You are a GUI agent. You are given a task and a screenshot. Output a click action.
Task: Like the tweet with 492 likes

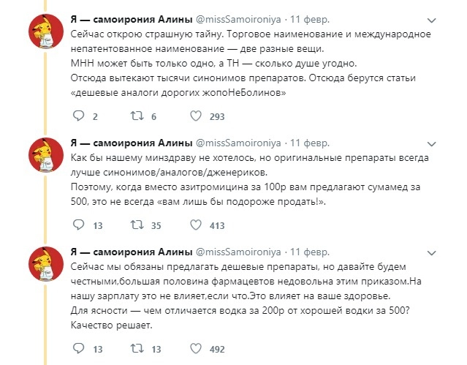click(195, 349)
